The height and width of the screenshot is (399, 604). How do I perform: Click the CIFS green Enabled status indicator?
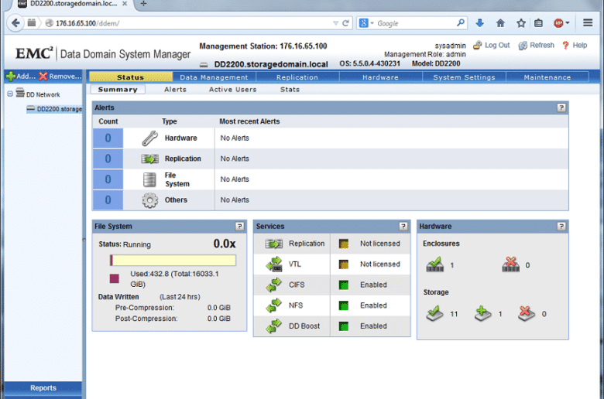click(x=344, y=285)
